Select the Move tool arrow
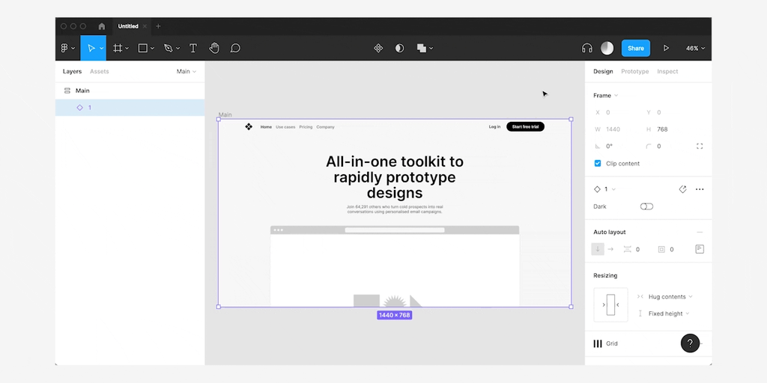 91,48
